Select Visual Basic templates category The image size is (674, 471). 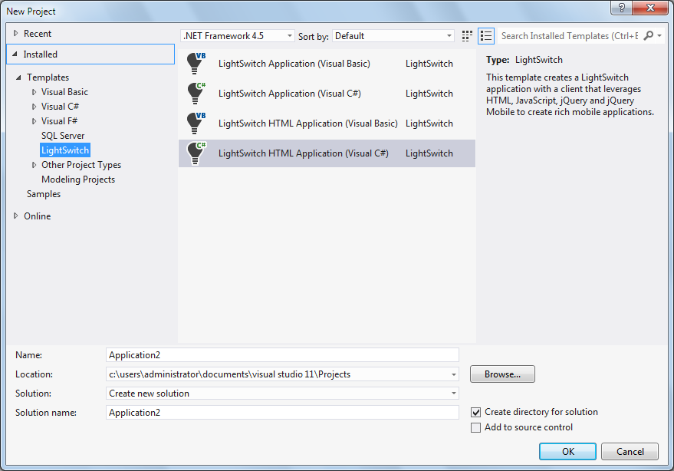click(64, 92)
